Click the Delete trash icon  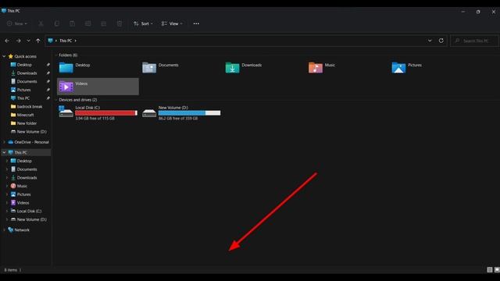[x=120, y=23]
